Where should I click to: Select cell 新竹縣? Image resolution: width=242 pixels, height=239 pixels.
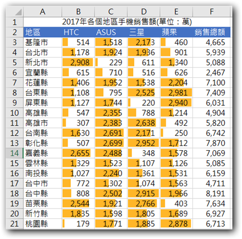tap(43, 213)
